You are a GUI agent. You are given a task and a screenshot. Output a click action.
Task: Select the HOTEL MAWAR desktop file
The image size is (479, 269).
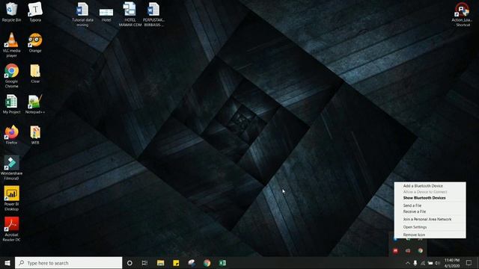(129, 14)
